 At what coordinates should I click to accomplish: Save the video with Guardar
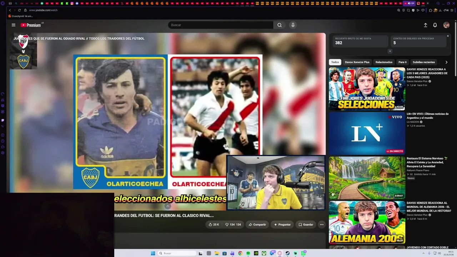coord(306,225)
